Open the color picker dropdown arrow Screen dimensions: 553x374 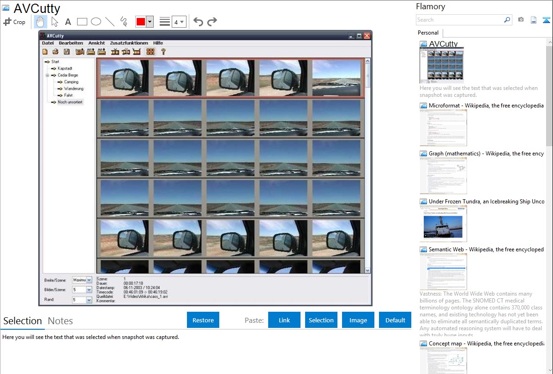tap(150, 22)
